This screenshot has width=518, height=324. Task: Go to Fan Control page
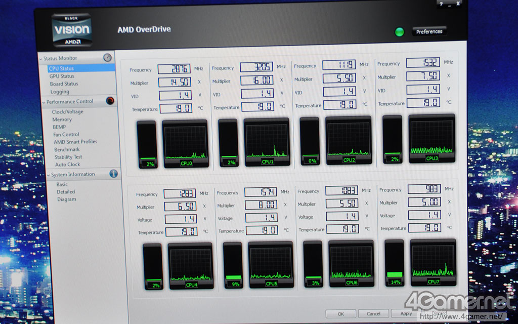click(x=66, y=135)
